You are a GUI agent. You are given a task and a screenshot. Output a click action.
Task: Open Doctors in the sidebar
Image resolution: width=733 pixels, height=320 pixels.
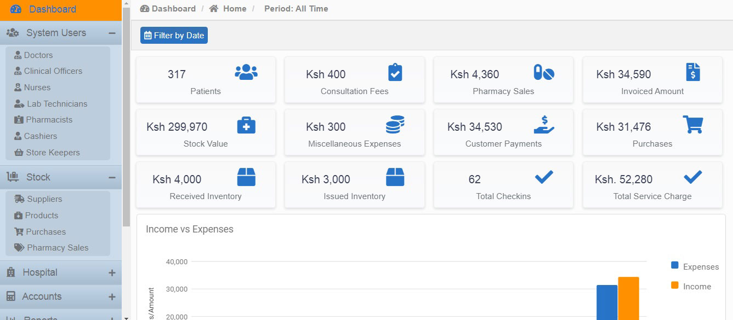pyautogui.click(x=38, y=55)
